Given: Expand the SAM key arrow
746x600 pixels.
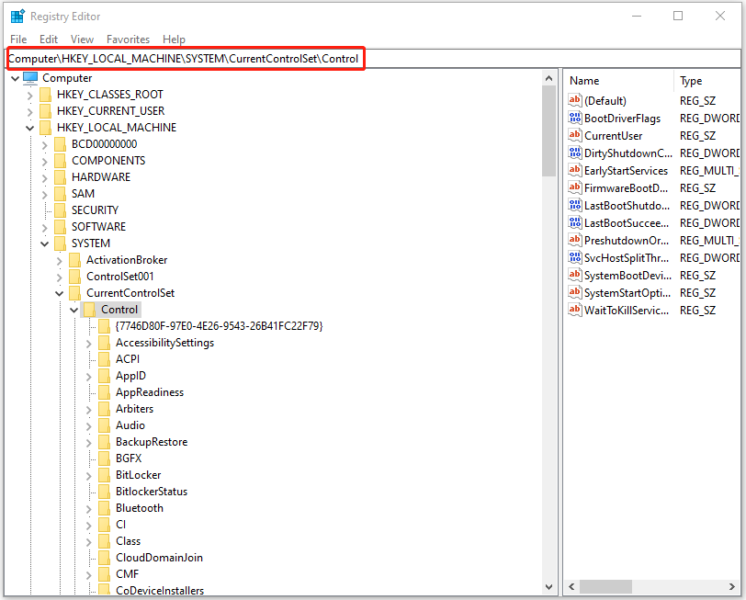Looking at the screenshot, I should coord(45,194).
